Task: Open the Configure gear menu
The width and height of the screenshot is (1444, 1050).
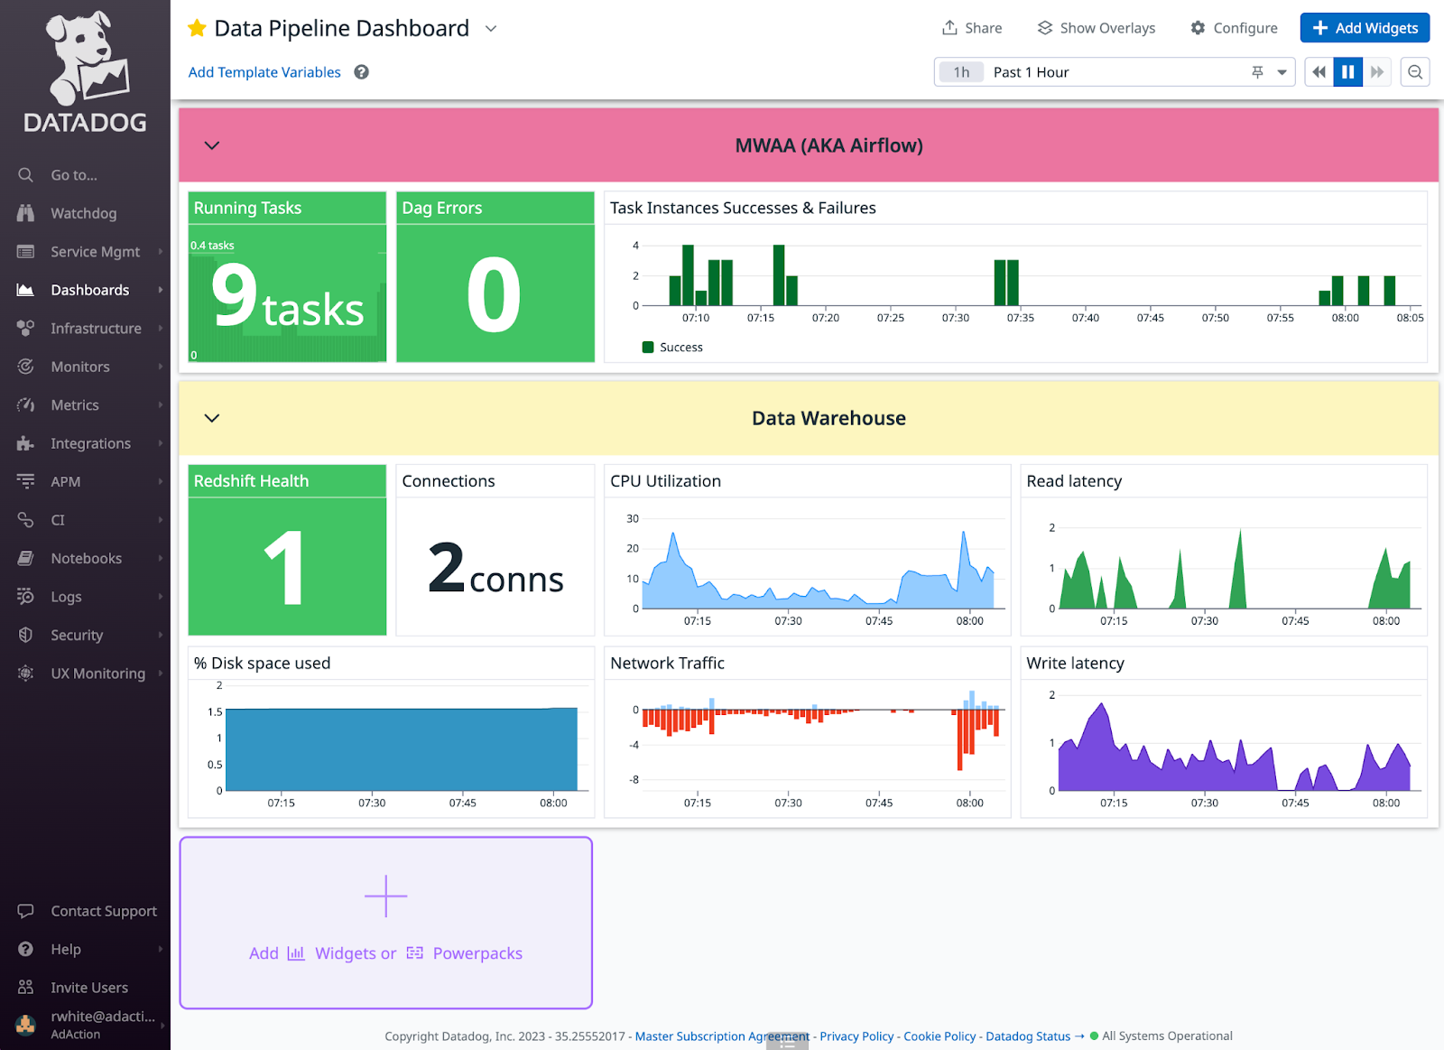Action: [1234, 28]
